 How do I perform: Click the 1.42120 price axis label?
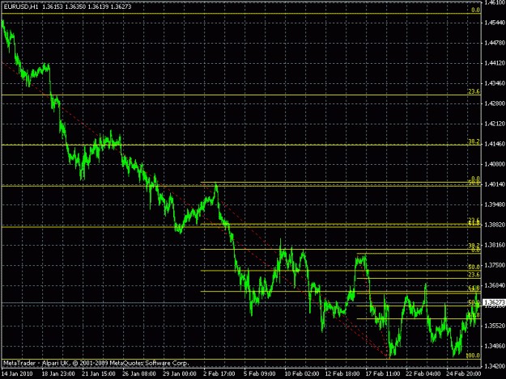click(495, 124)
